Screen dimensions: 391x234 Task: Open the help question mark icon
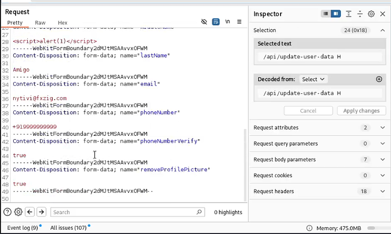coord(7,212)
